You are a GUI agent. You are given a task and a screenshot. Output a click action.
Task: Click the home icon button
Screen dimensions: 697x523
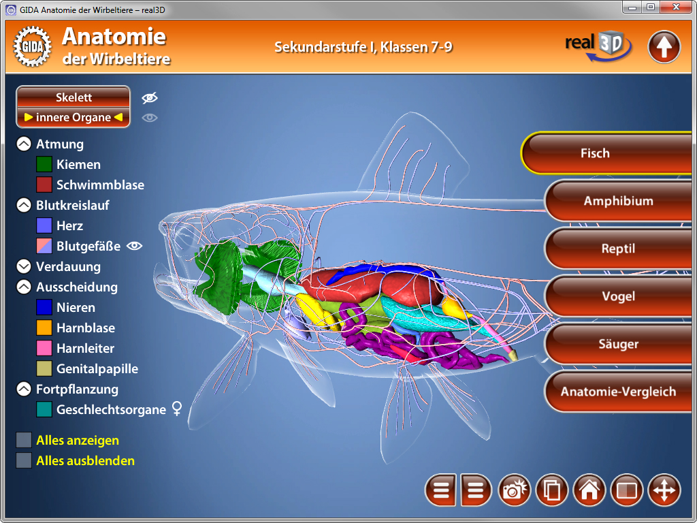coord(589,490)
